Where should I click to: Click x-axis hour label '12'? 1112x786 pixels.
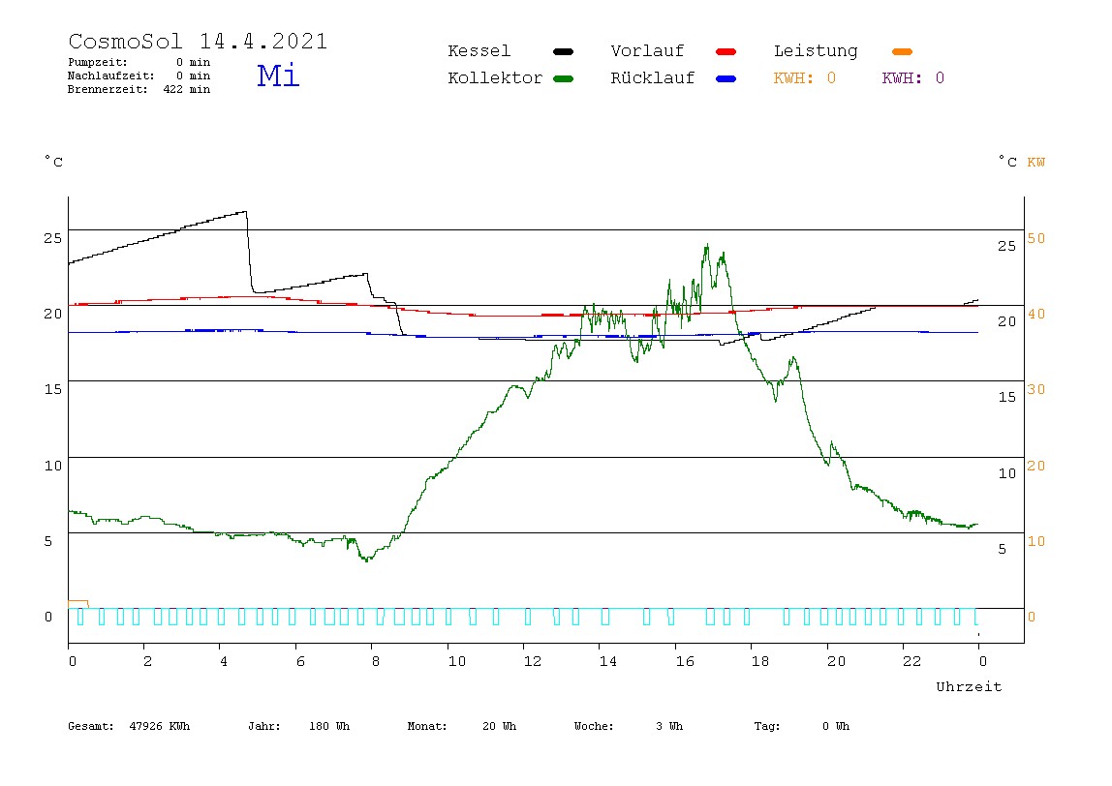click(x=532, y=661)
